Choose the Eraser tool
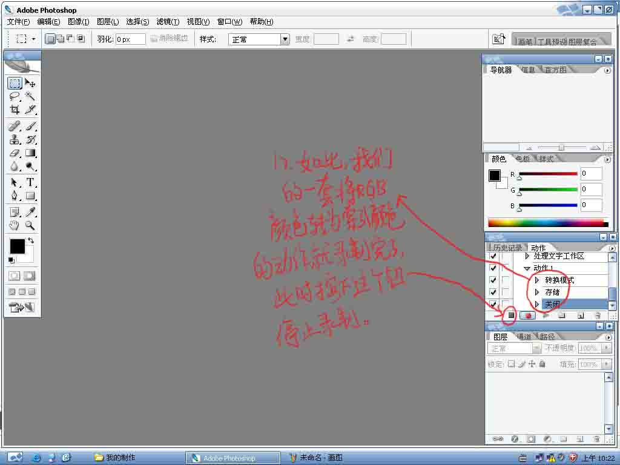Screen dimensions: 620x465 click(15, 153)
